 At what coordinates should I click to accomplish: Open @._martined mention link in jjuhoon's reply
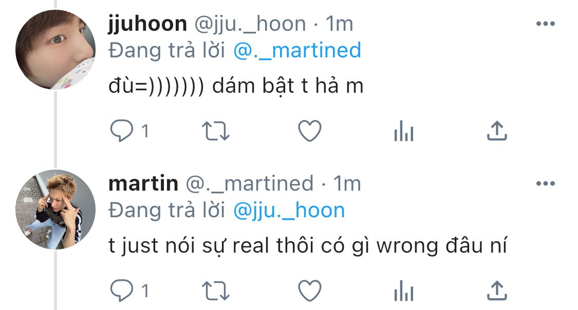297,50
